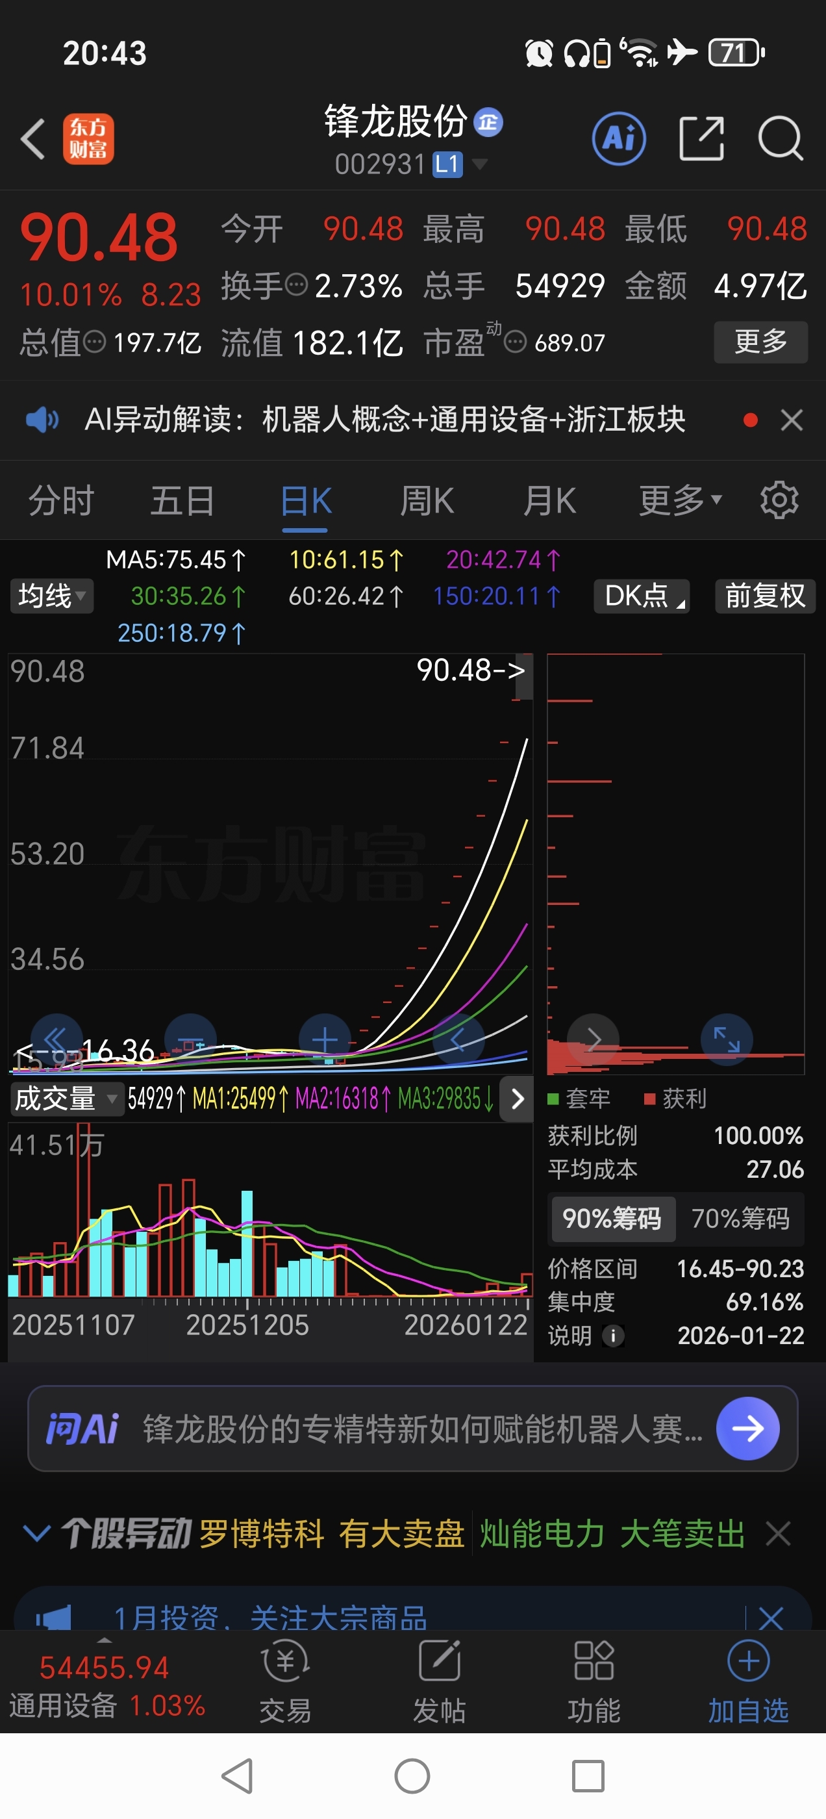Viewport: 826px width, 1819px height.
Task: Expand the volume MA values arrow
Action: coord(517,1099)
